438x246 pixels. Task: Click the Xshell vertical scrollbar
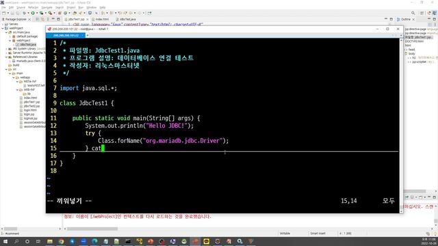pos(401,126)
